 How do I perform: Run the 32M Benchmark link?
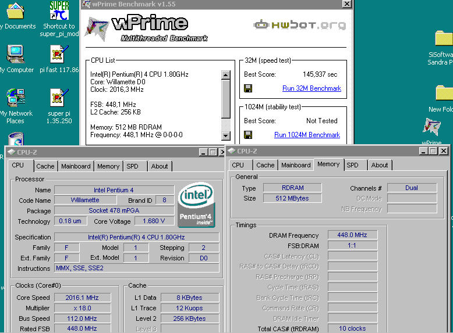click(x=312, y=88)
